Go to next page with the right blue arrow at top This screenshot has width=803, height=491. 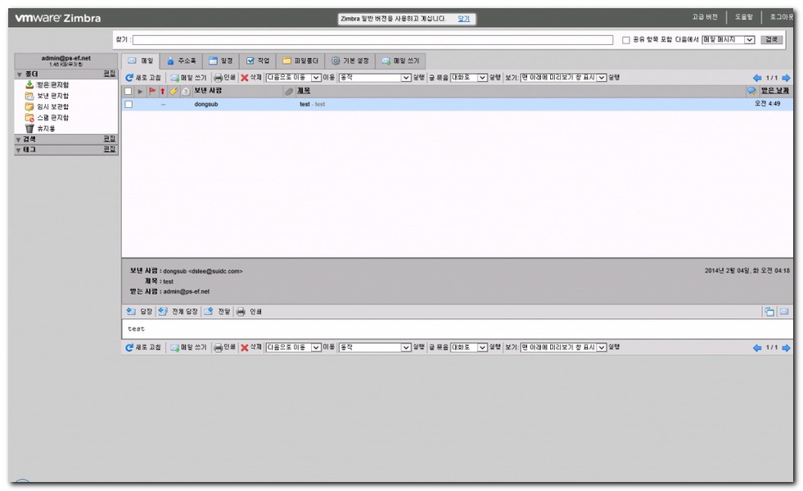pos(786,78)
